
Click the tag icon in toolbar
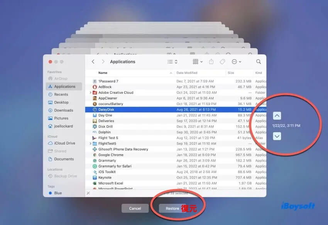222,62
